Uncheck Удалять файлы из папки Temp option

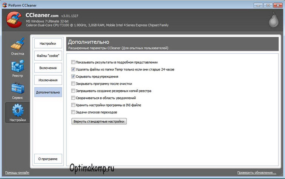click(x=73, y=69)
